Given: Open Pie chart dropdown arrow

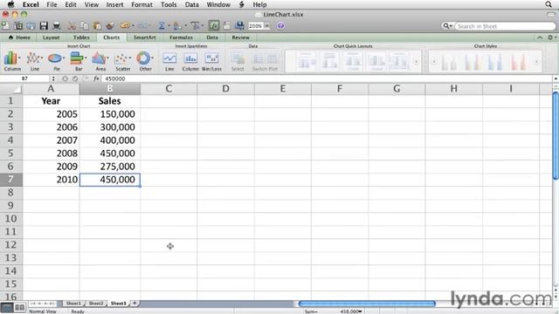Looking at the screenshot, I should (64, 58).
